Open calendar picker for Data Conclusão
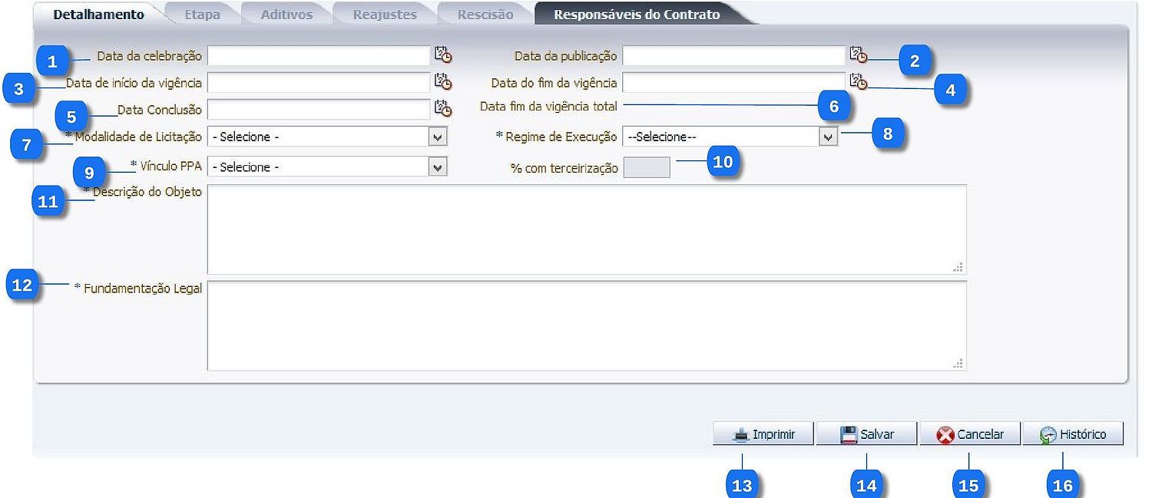The image size is (1152, 498). click(x=442, y=109)
